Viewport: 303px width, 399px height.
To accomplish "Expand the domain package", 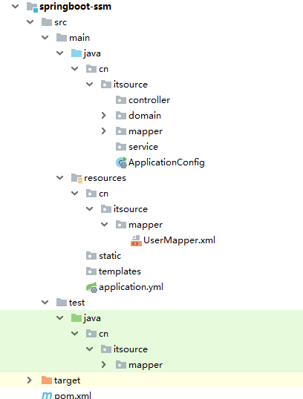I will click(x=103, y=116).
